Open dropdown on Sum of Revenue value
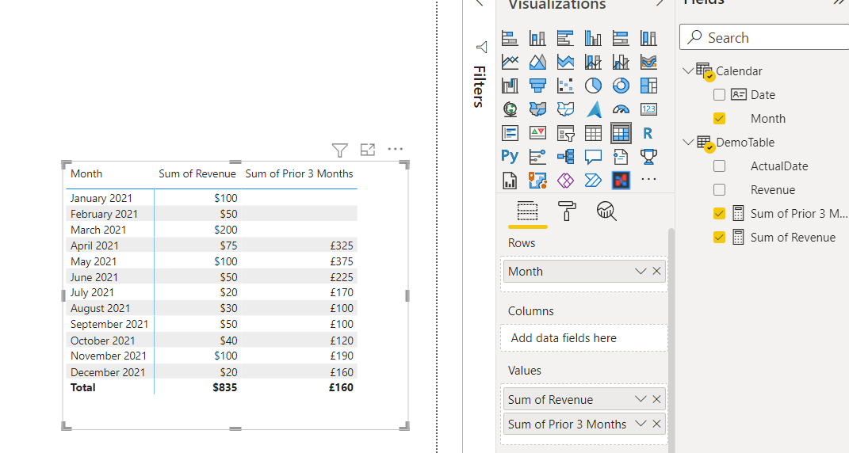Viewport: 849px width, 453px height. (x=641, y=399)
